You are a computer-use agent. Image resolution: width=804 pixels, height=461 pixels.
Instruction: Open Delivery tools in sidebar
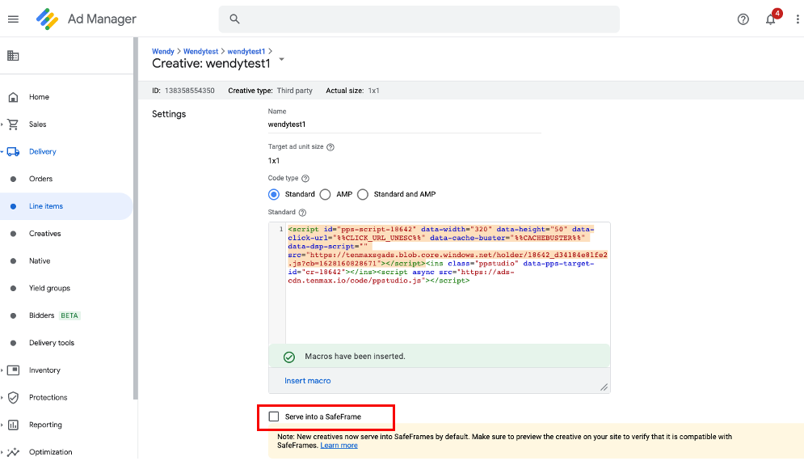pyautogui.click(x=51, y=342)
